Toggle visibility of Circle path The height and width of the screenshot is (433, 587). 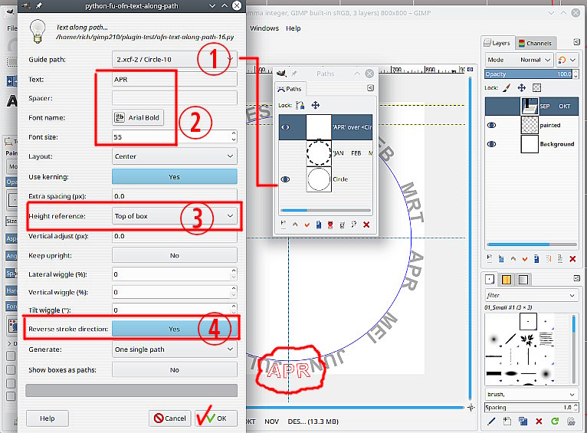(x=285, y=179)
